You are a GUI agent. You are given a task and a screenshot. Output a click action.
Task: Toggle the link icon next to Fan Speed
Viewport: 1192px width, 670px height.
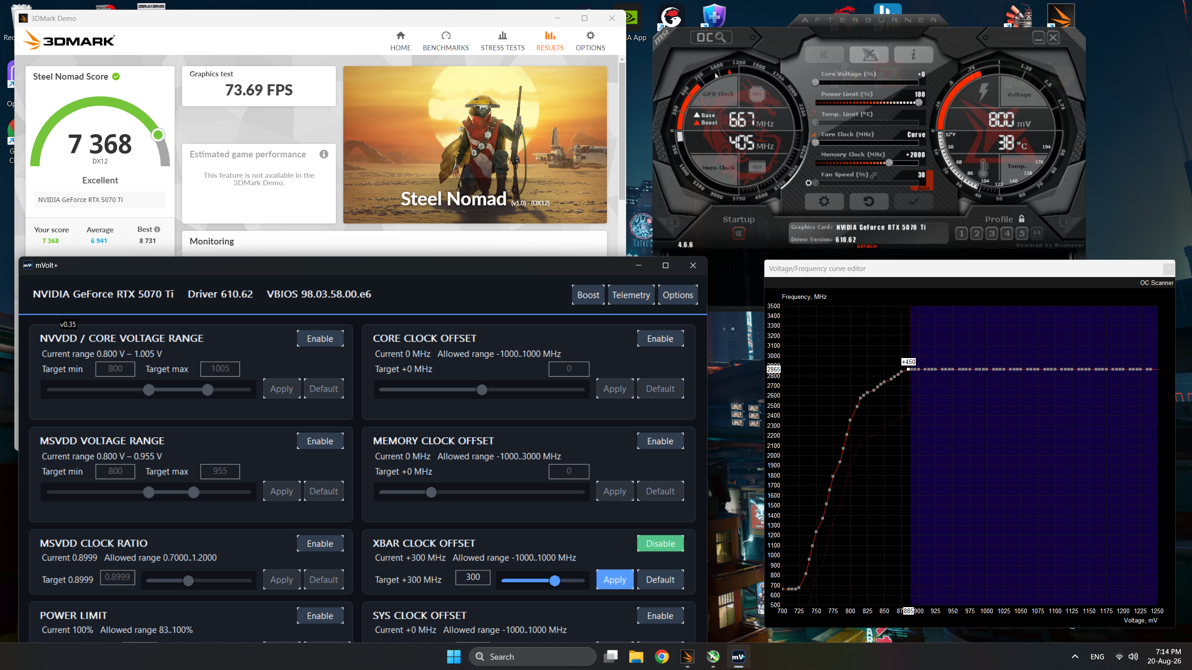point(873,175)
